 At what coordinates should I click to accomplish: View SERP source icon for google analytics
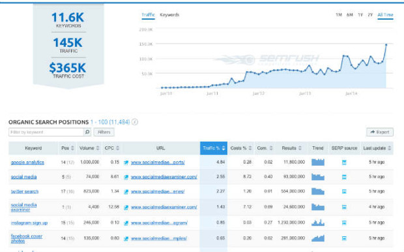click(x=344, y=162)
